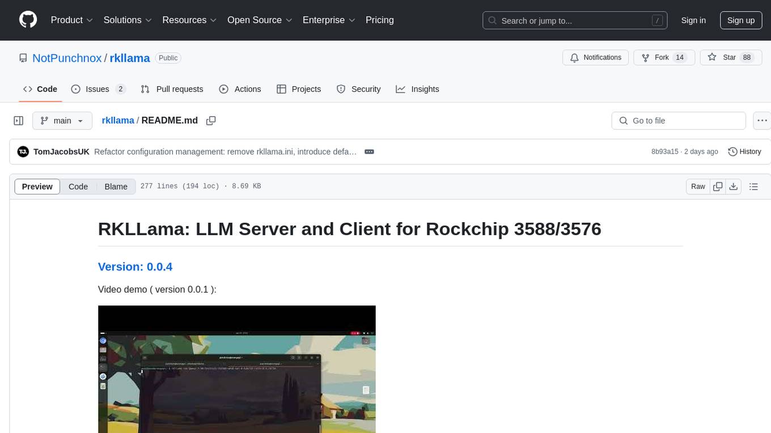Screen dimensions: 771x433
Task: Click the Notifications bell button
Action: click(596, 58)
